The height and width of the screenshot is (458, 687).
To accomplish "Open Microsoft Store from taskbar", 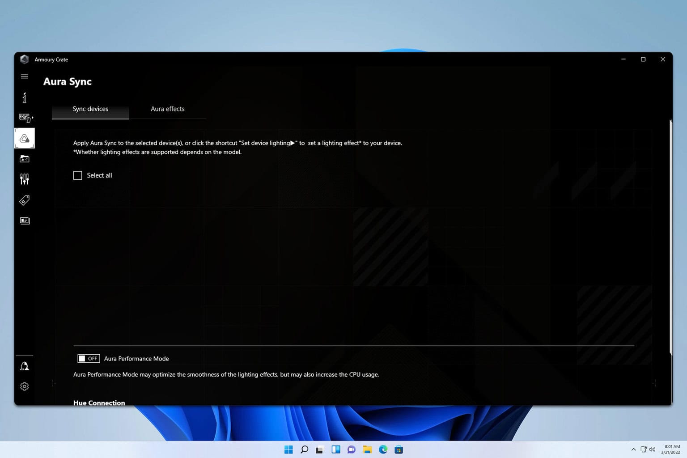I will coord(399,450).
